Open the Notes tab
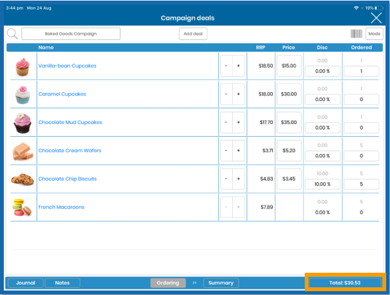The height and width of the screenshot is (295, 390). 62,283
